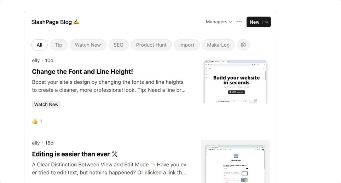Click the excerpt starting A Clear Distinction Between
Screen dimensions: 341x183
tap(109, 169)
